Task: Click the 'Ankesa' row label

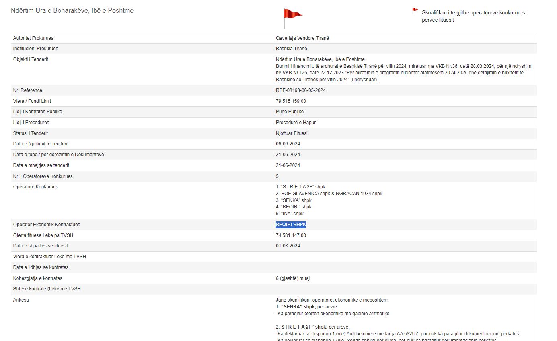Action: point(21,300)
